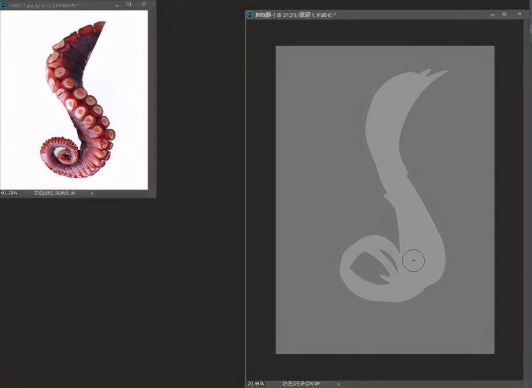Close the gray silhouette document window
Viewport: 532px width, 388px height.
click(x=520, y=14)
